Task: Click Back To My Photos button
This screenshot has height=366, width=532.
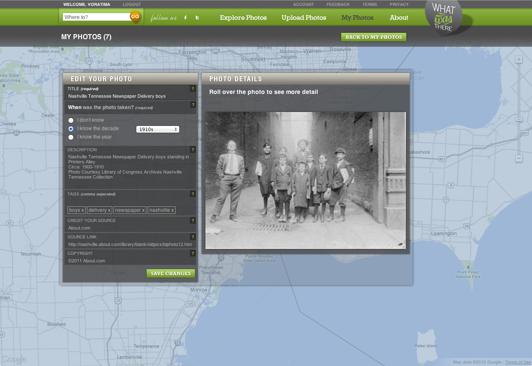Action: coord(374,37)
